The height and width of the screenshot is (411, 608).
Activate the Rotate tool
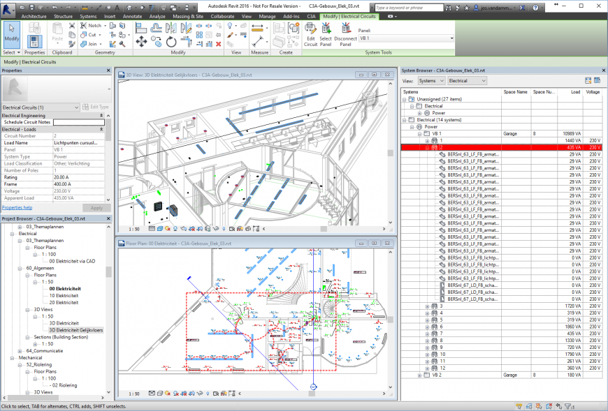click(171, 41)
